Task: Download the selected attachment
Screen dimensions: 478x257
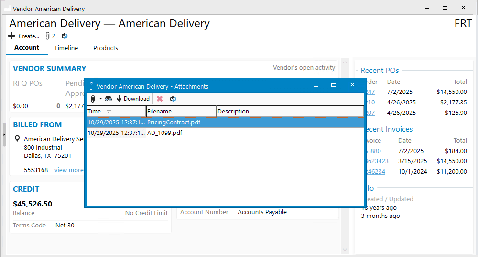Action: pos(133,99)
